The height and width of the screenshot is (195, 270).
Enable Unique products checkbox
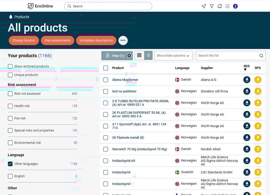(x=10, y=75)
